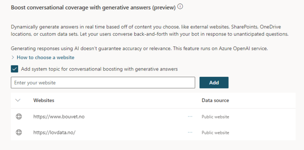
Task: Click the 'Public website' label for lovdata.no
Action: click(215, 133)
